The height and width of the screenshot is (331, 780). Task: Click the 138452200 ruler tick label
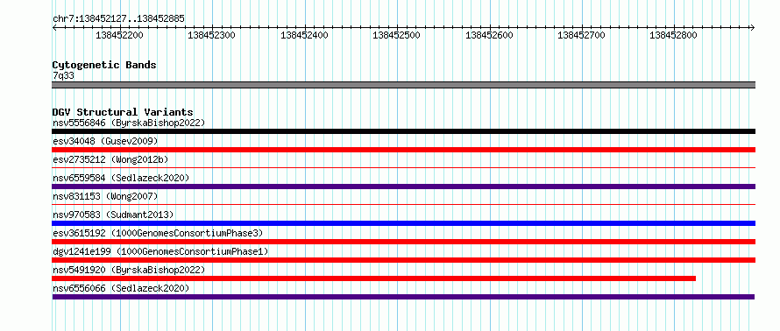pyautogui.click(x=119, y=35)
